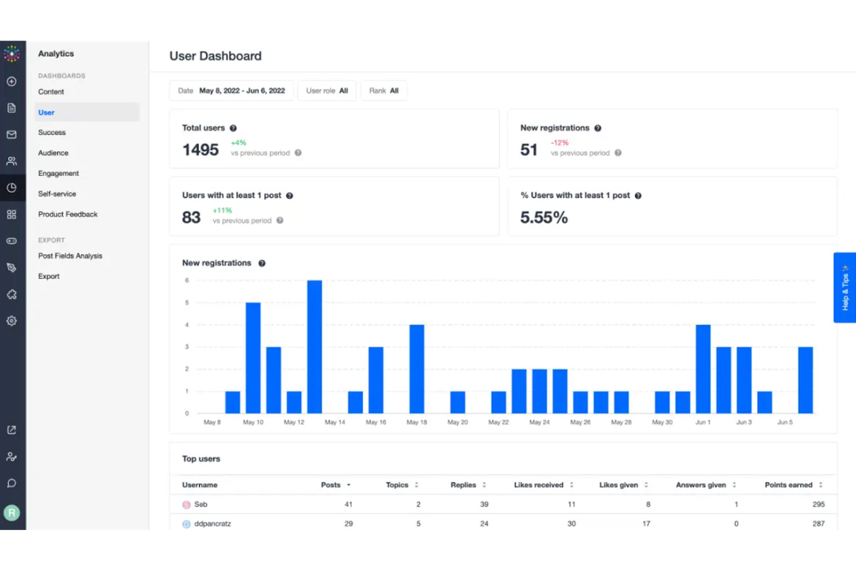Click the Jun 1 bar with value 4
Viewport: 856px width, 571px height.
[703, 369]
